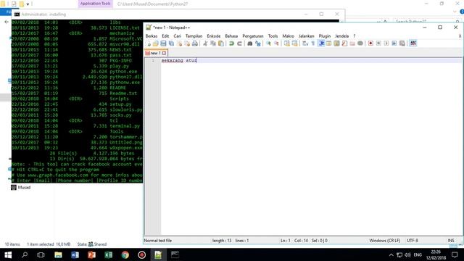This screenshot has height=261, width=464.
Task: Open the Jalankan menu
Action: tap(306, 36)
